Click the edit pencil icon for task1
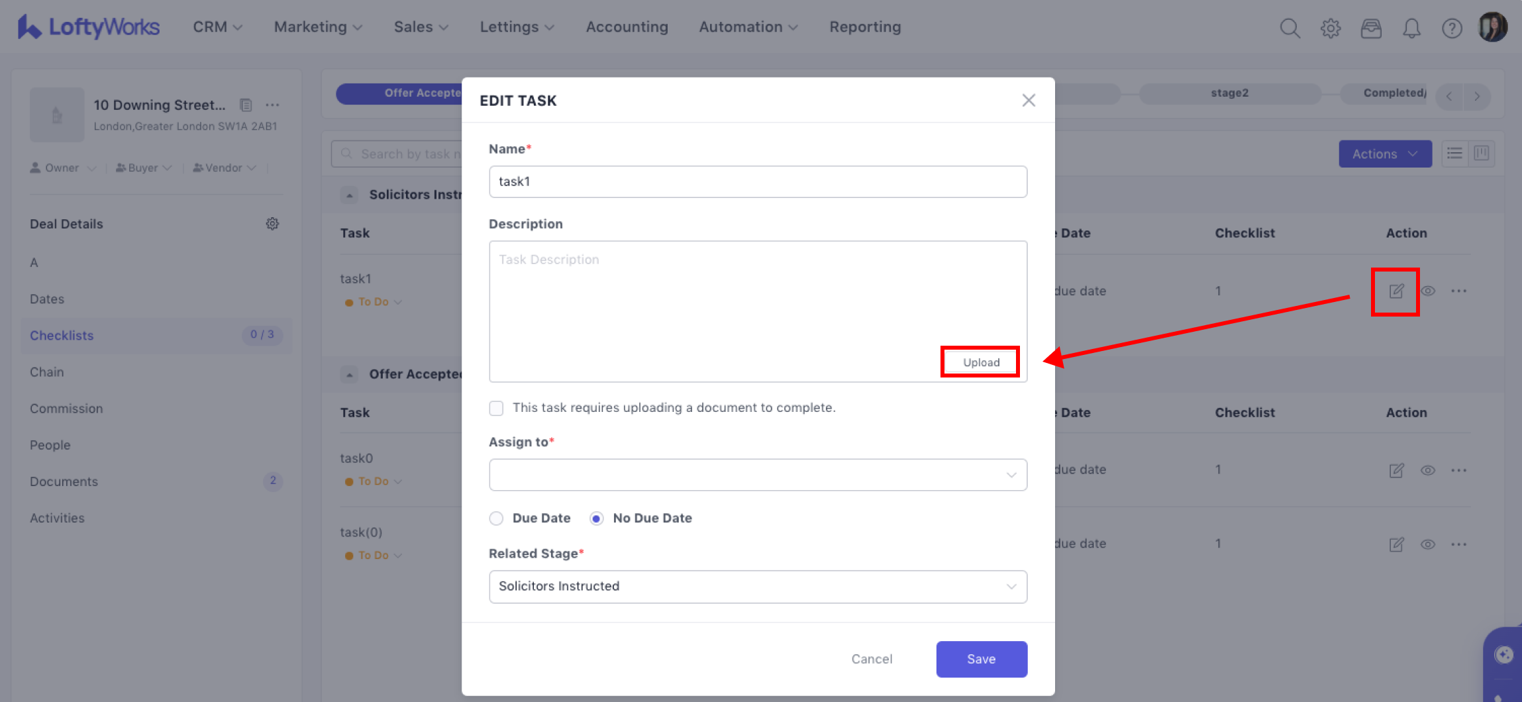 click(1396, 291)
